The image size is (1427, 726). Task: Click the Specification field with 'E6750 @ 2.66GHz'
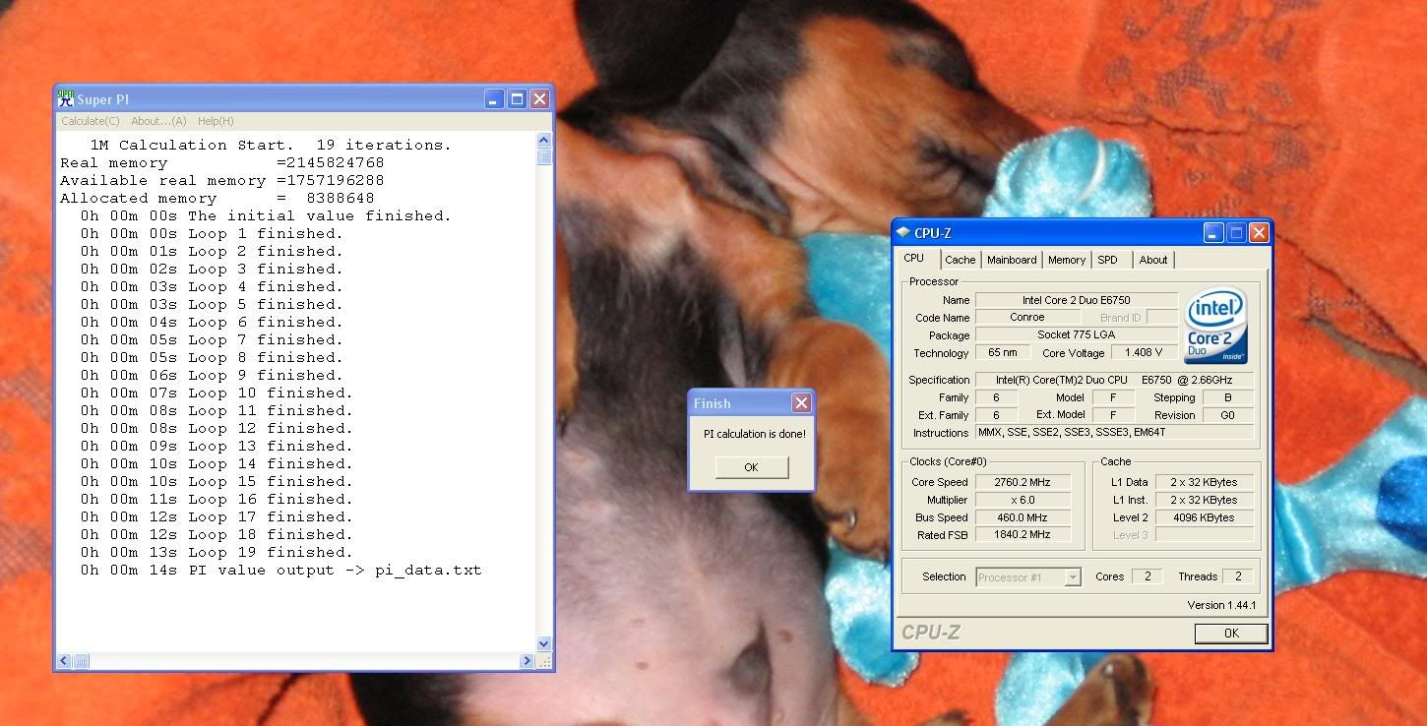[1114, 380]
